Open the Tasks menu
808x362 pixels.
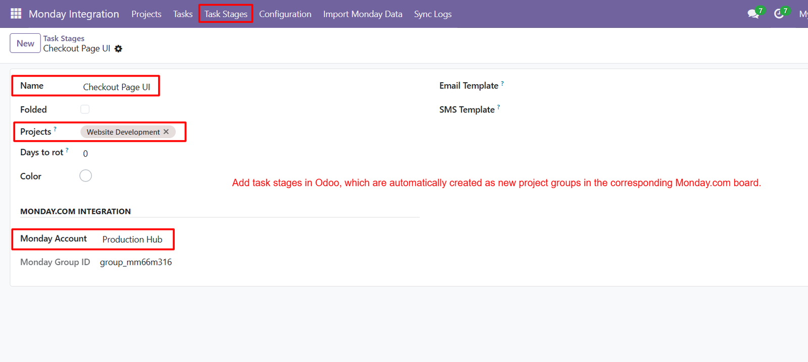183,14
